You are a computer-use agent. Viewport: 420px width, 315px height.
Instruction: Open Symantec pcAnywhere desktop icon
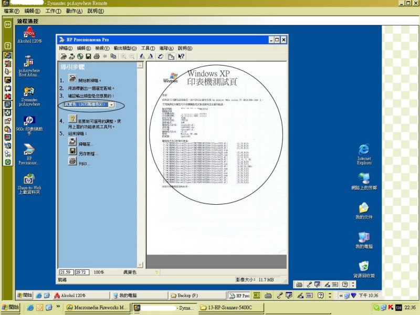(29, 96)
